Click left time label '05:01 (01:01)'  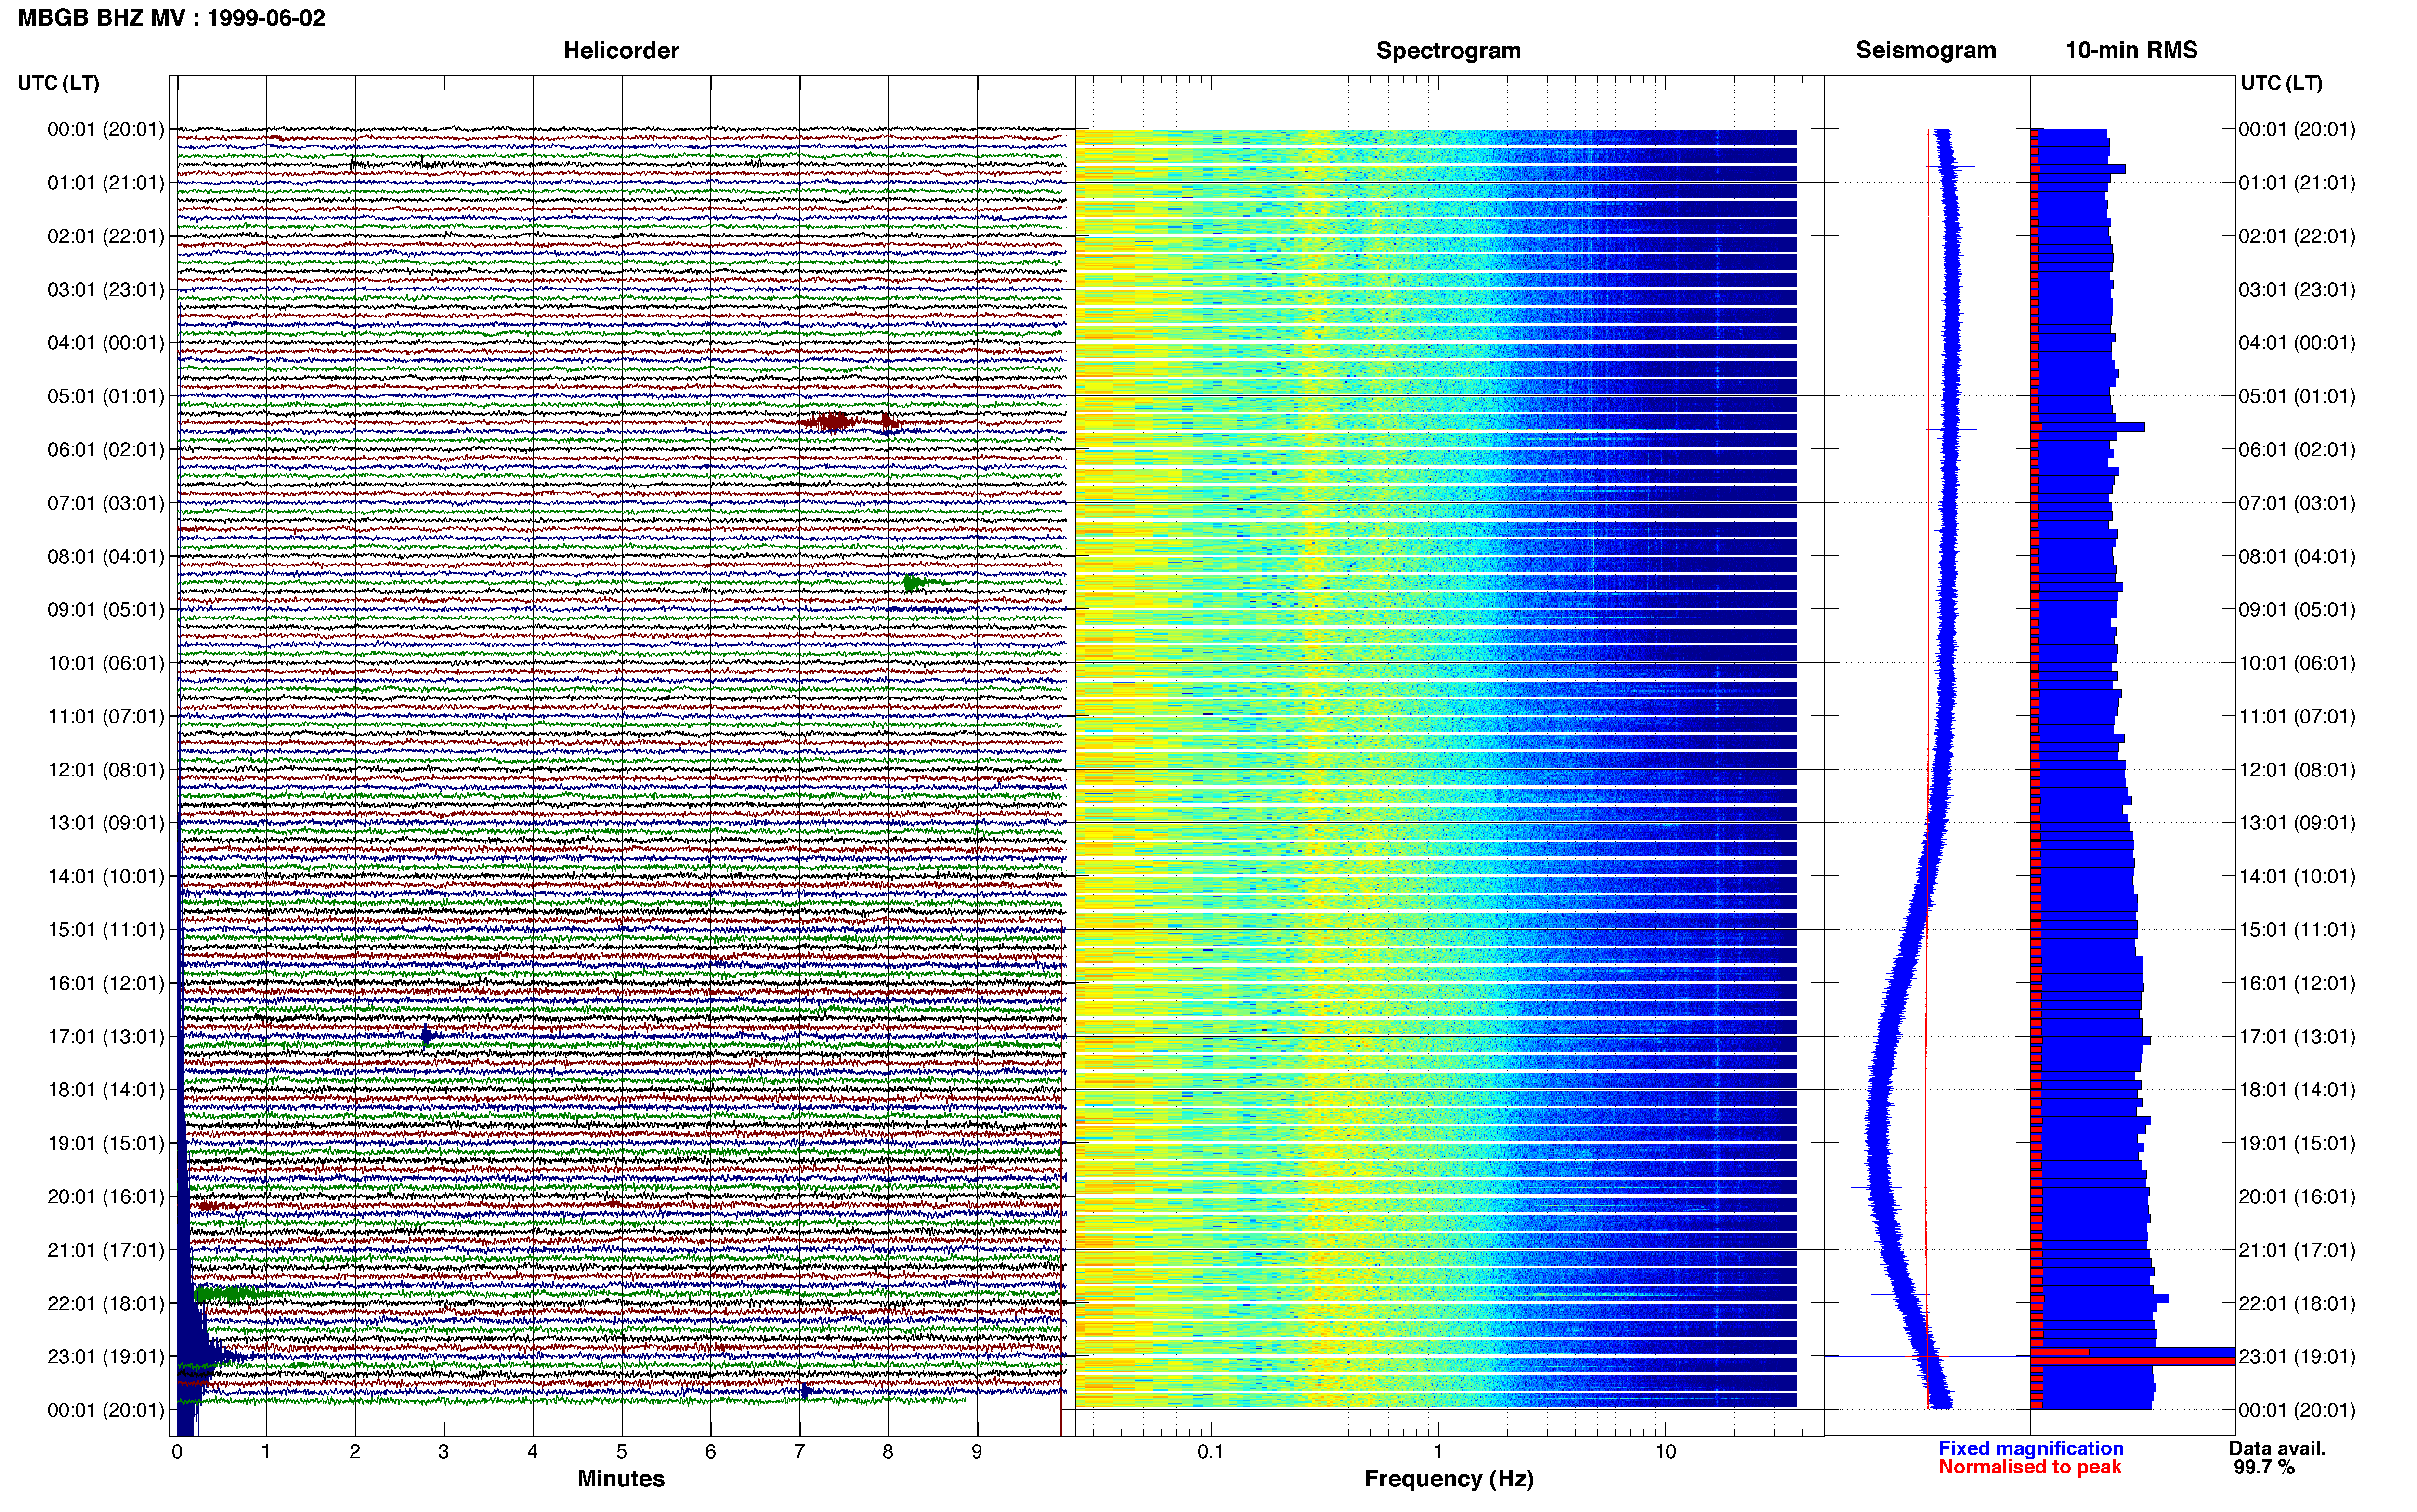point(106,396)
